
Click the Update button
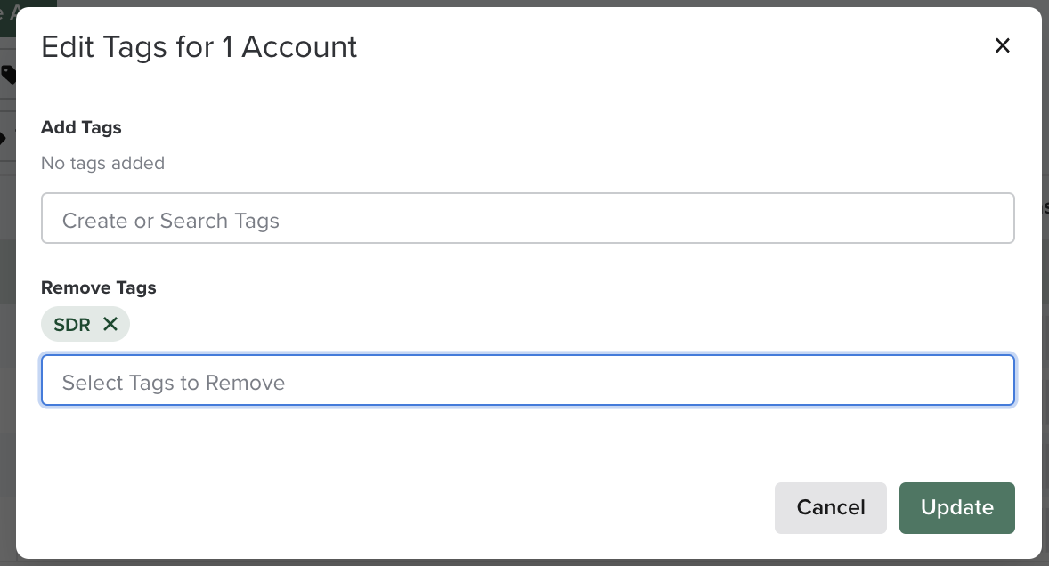[x=956, y=507]
